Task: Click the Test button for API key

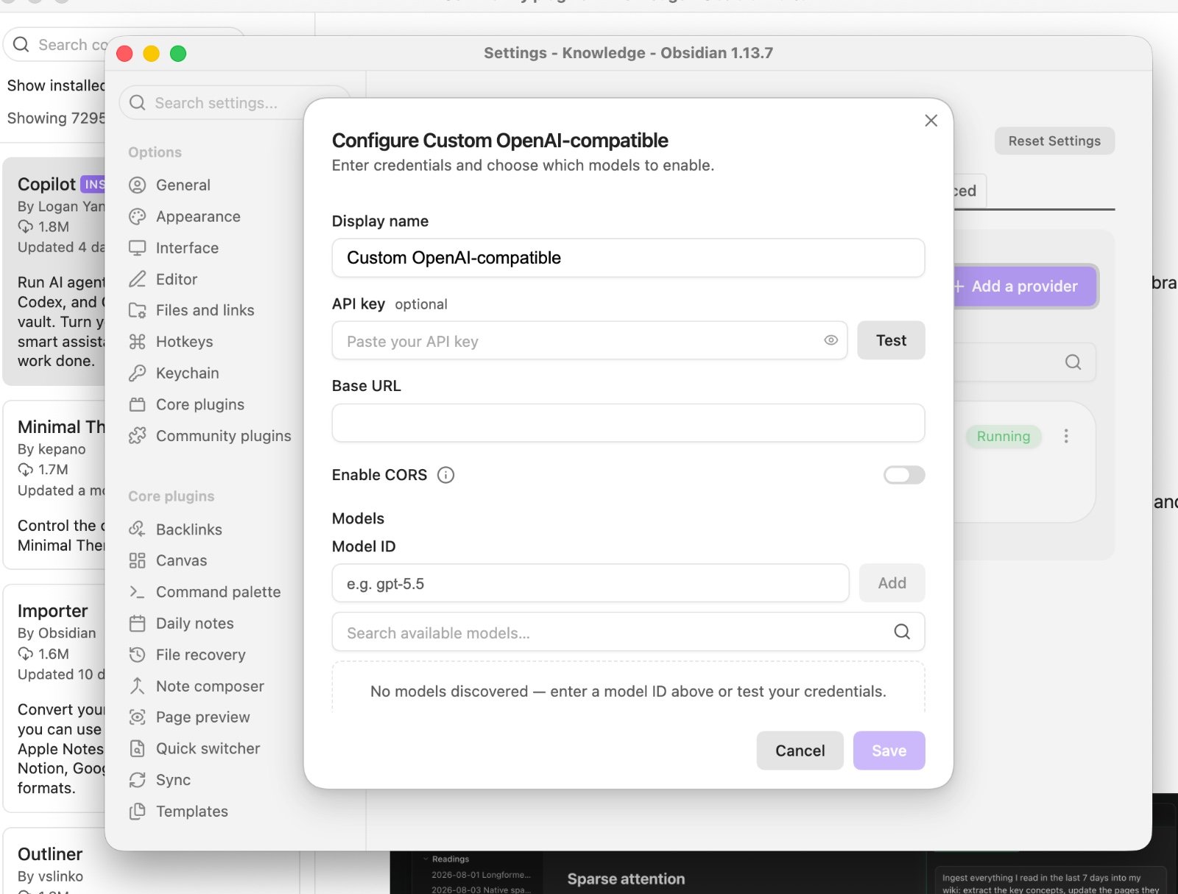Action: [891, 340]
